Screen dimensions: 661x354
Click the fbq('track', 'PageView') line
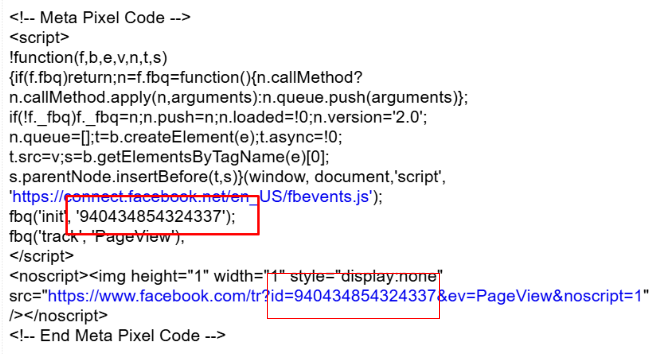click(97, 237)
